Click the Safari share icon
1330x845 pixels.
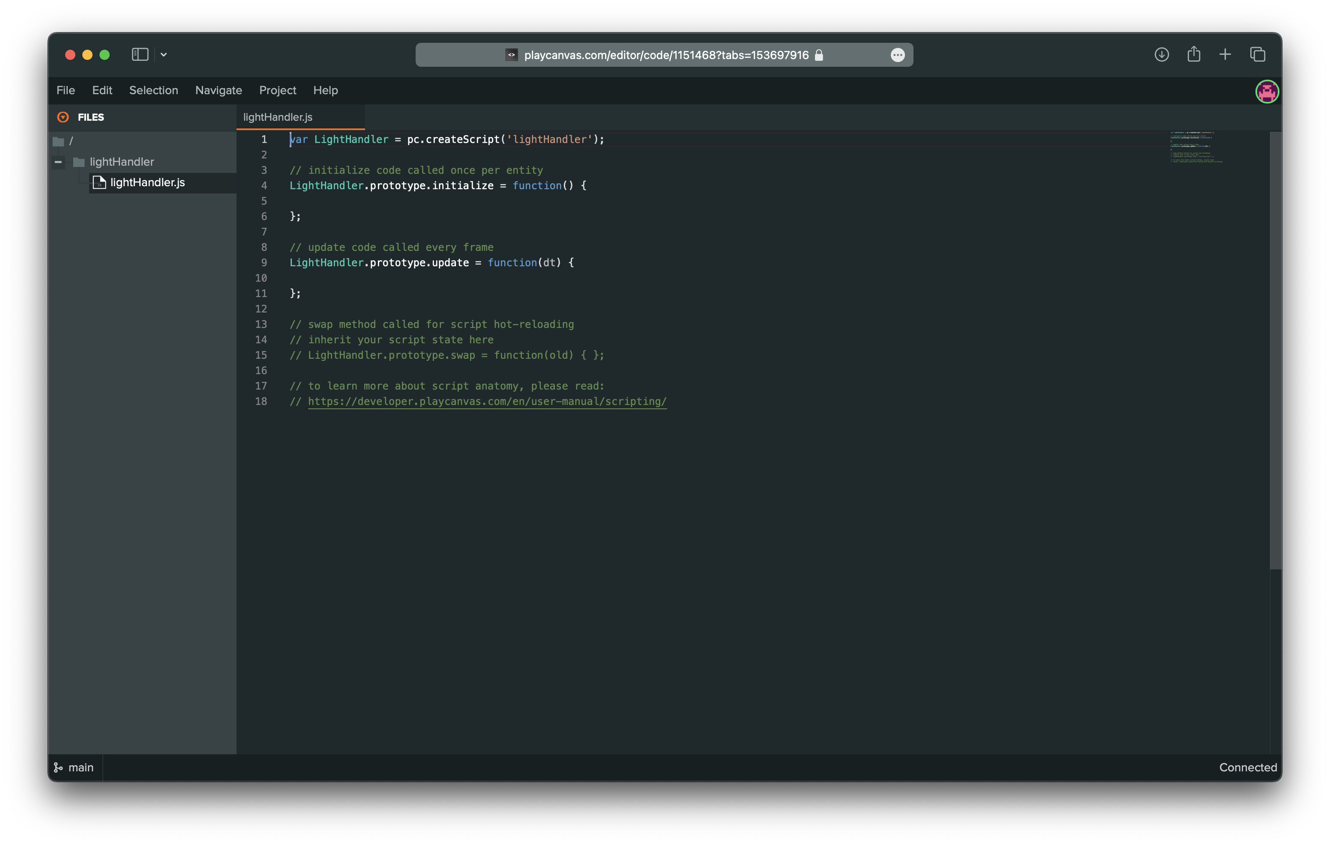tap(1194, 54)
